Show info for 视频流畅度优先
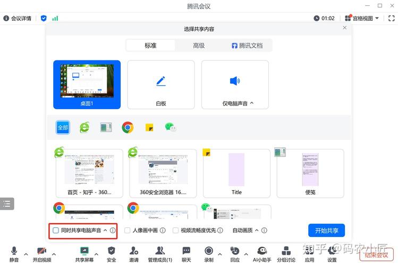398x265 pixels. click(221, 231)
